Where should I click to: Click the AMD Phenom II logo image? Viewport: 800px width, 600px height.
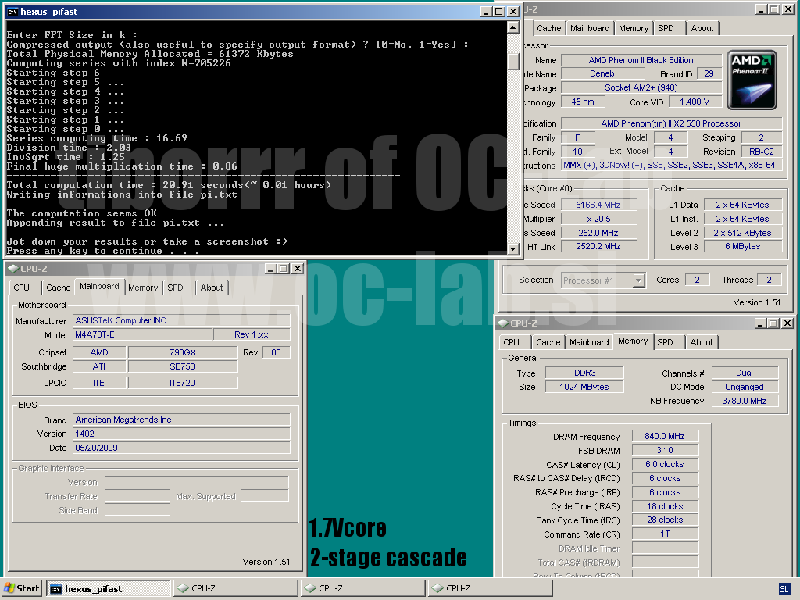tap(752, 80)
